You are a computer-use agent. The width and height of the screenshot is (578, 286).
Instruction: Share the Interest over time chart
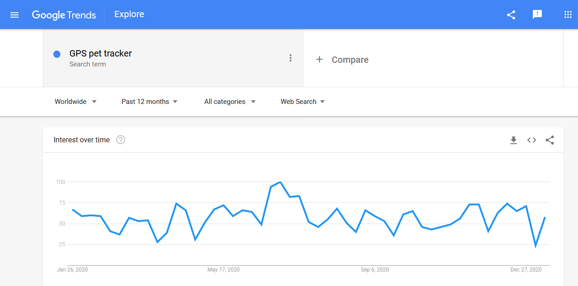(x=550, y=140)
